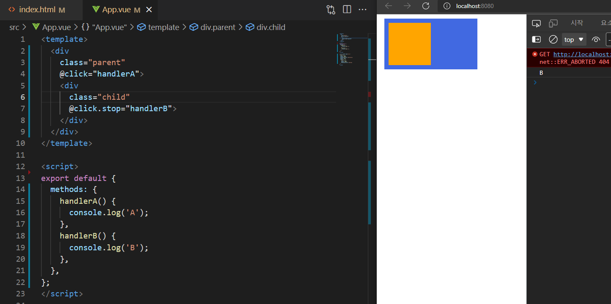Click the orange child box on the page
The image size is (611, 304).
[410, 44]
